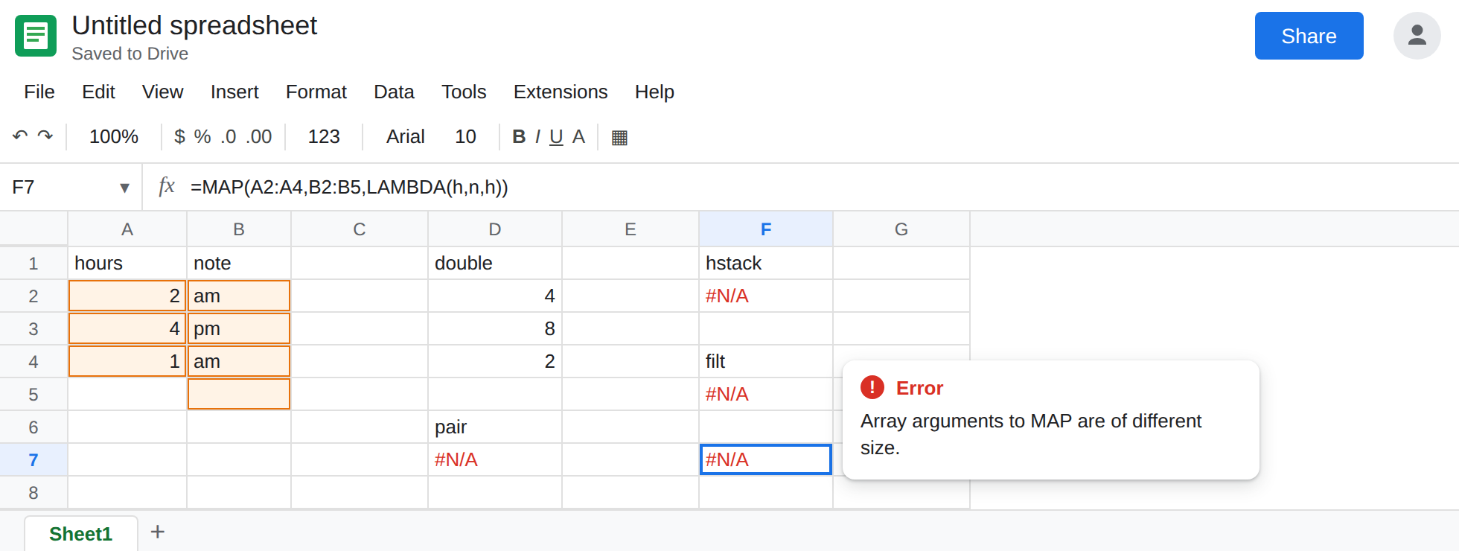Click the redo arrow icon
Viewport: 1459px width, 551px height.
click(45, 136)
